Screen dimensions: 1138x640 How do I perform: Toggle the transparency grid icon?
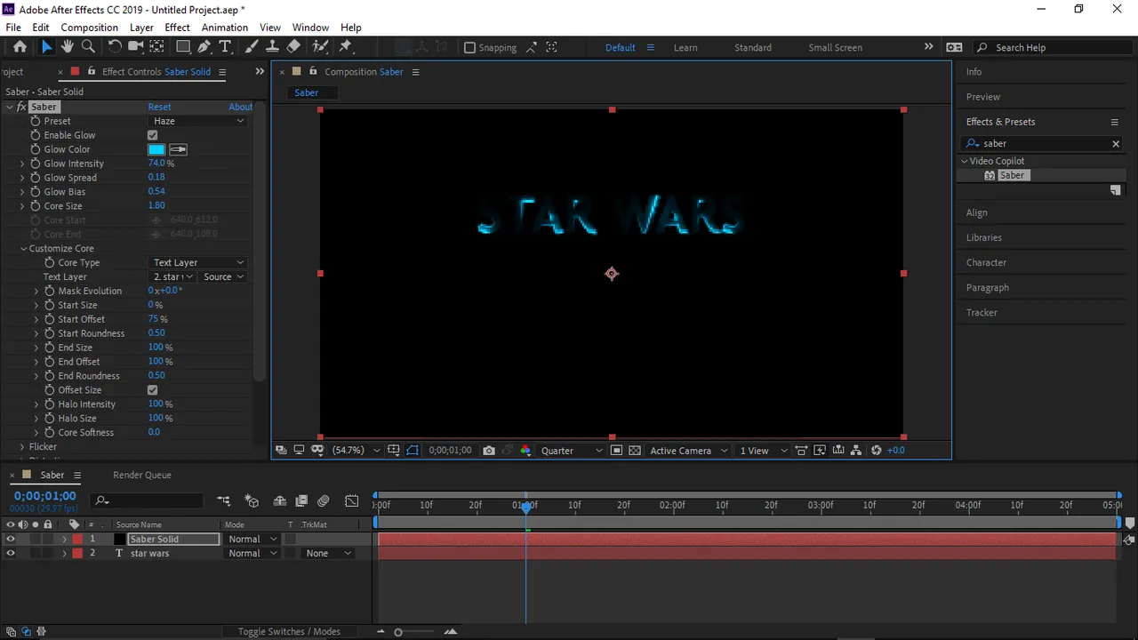coord(635,451)
